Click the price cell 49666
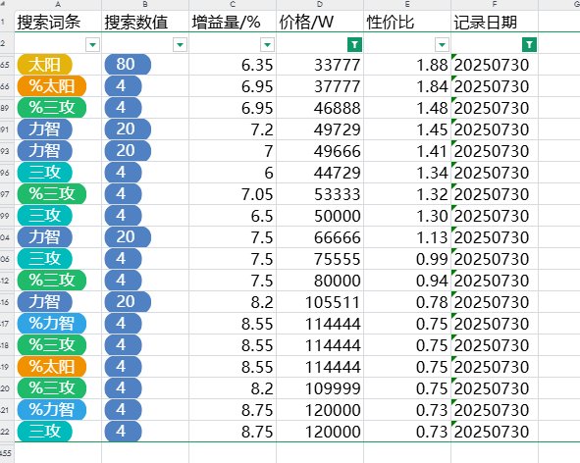Viewport: 580px width, 463px height. pos(320,151)
